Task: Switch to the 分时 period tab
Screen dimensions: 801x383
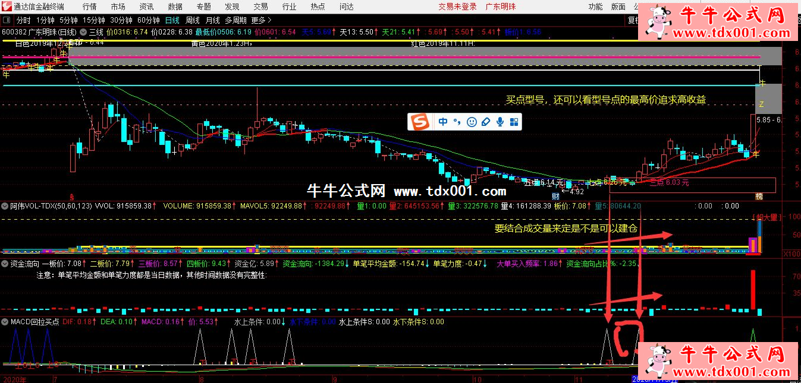Action: (23, 20)
